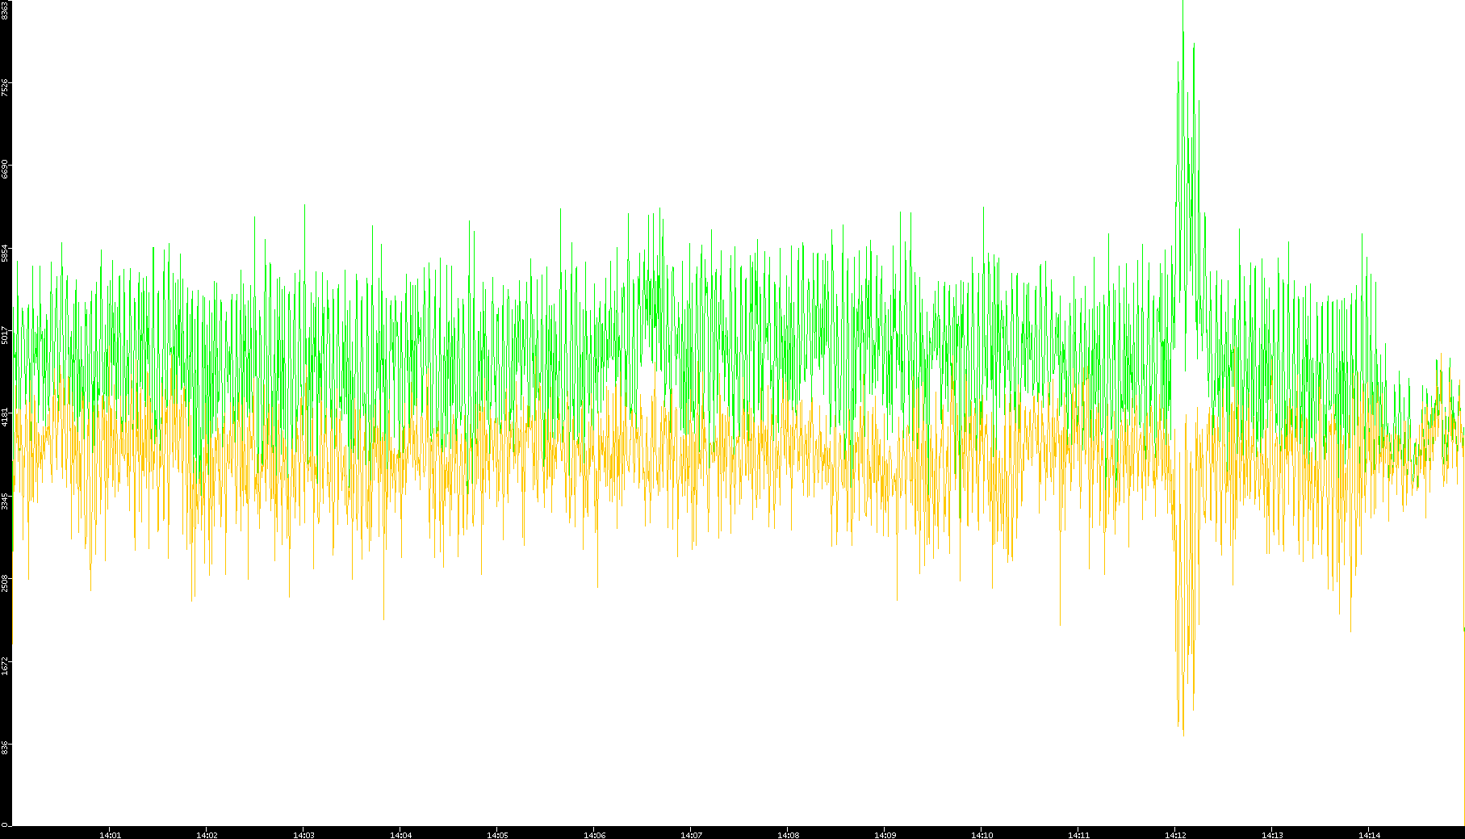The image size is (1465, 839).
Task: Select the 14:12 time axis label
Action: pos(1175,835)
